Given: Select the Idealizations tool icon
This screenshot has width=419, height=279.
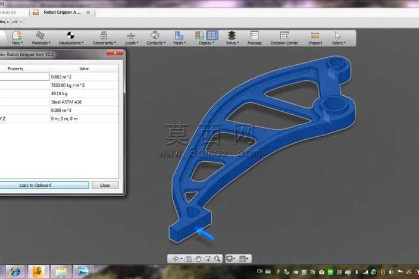Looking at the screenshot, I should coord(71,35).
